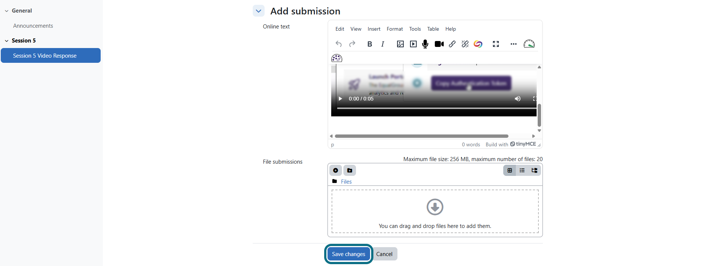
Task: Play the embedded video
Action: coord(340,99)
